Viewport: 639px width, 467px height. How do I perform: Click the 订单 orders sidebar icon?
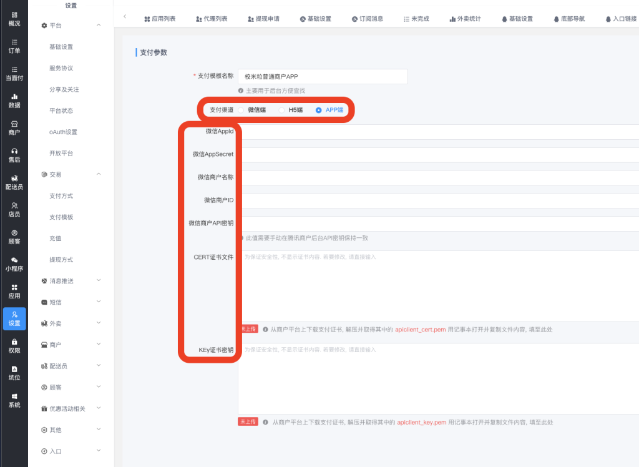[x=14, y=46]
